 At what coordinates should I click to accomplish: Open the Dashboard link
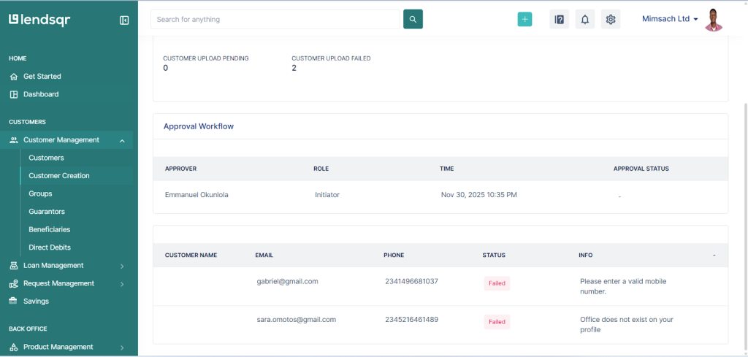pos(41,94)
